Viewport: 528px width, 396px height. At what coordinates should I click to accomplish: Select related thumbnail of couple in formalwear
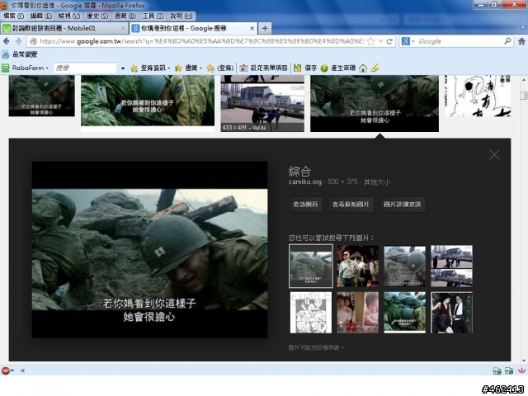point(451,313)
